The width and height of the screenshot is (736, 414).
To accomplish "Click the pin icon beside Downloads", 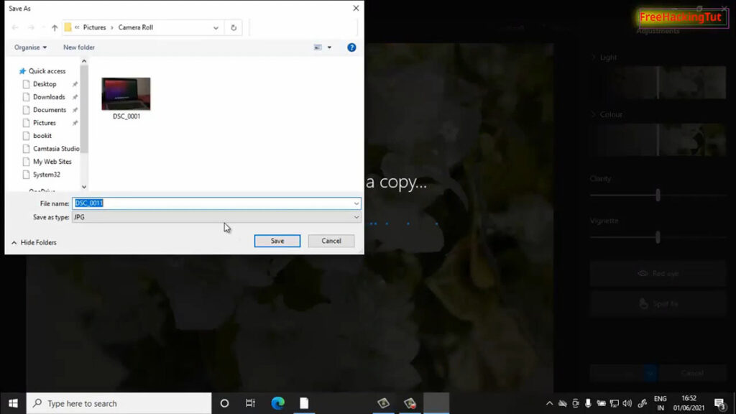I will click(x=75, y=97).
